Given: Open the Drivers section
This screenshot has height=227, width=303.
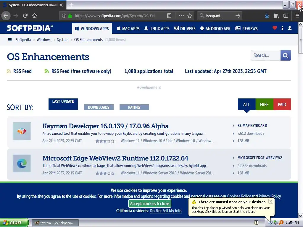Looking at the screenshot, I should pos(185,29).
